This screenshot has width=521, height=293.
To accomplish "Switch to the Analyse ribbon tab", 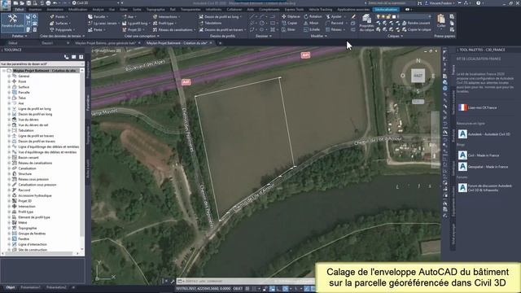I will pos(98,10).
